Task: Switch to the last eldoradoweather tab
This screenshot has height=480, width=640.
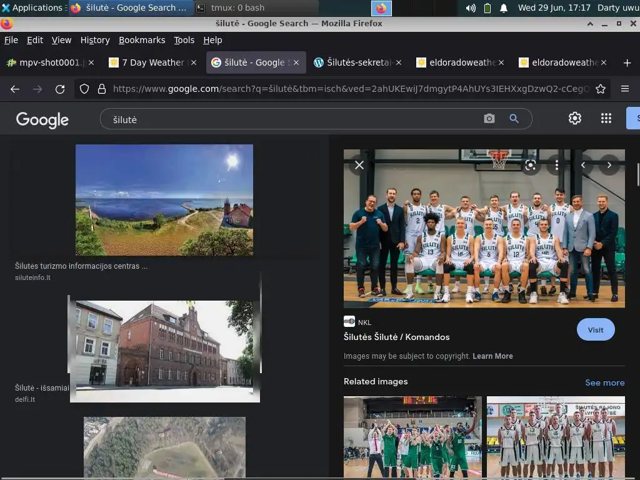Action: tap(563, 62)
